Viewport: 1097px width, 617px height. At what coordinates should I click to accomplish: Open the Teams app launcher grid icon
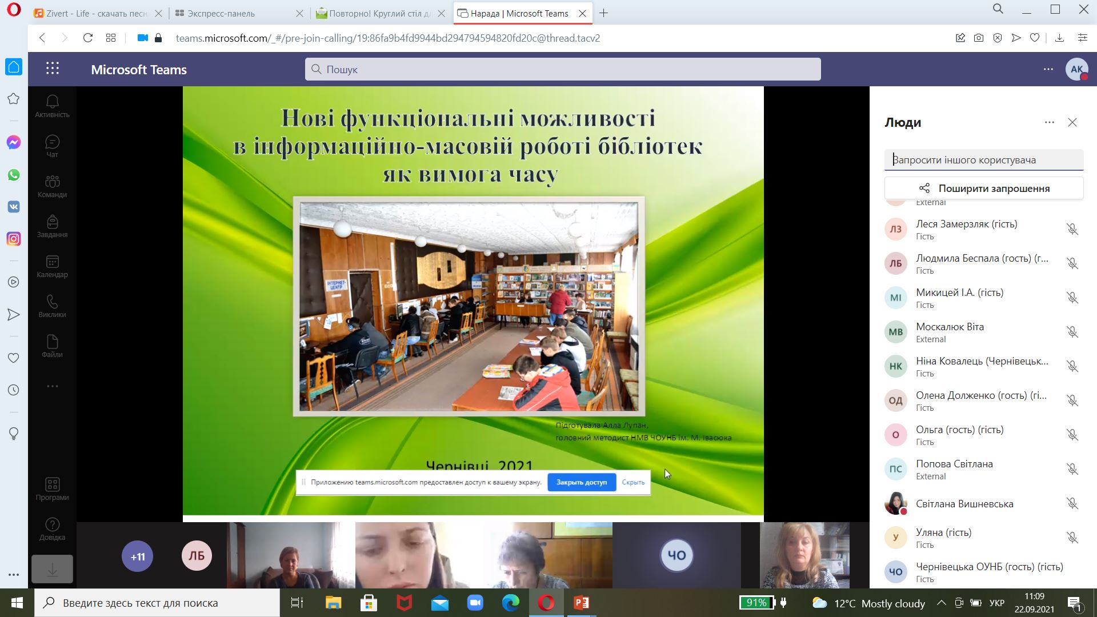(53, 69)
